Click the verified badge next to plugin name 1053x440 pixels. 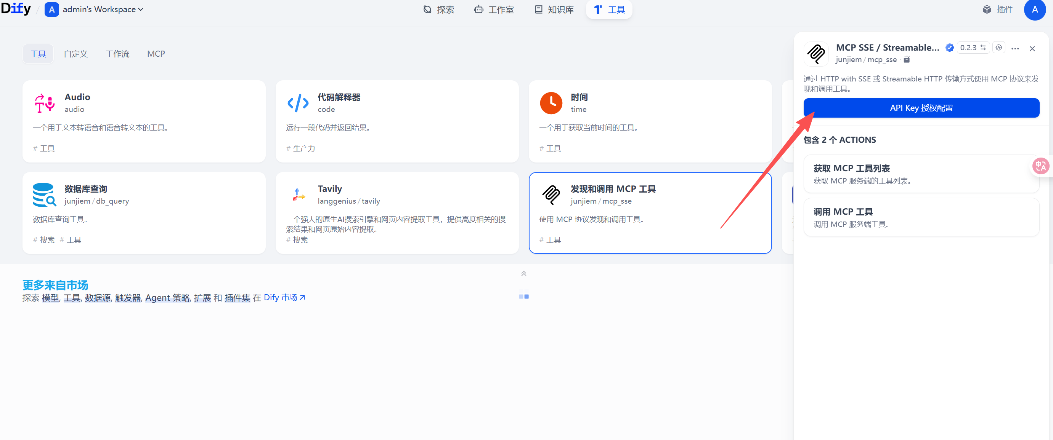click(949, 48)
